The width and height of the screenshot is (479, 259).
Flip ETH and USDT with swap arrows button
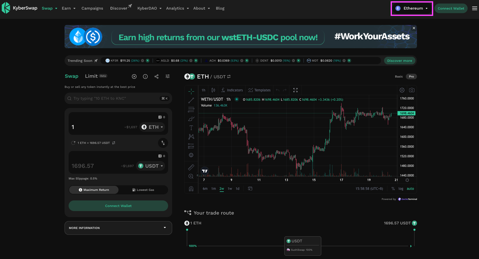163,143
